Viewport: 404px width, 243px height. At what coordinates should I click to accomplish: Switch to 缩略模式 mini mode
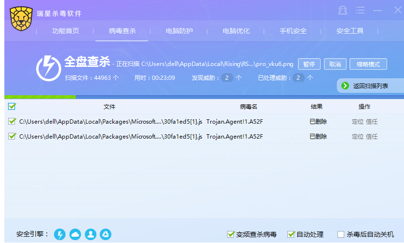coord(368,64)
